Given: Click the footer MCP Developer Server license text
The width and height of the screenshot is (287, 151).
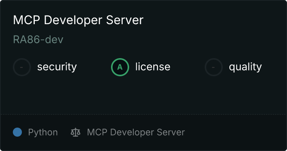Looking at the screenshot, I should pos(136,133).
